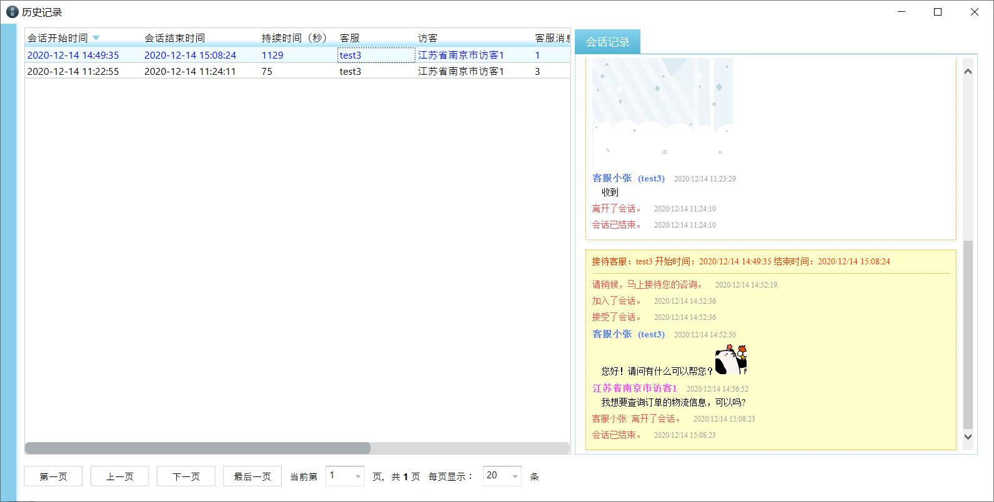Click the sort arrow on 会话开始时间
The height and width of the screenshot is (502, 994).
pyautogui.click(x=96, y=38)
